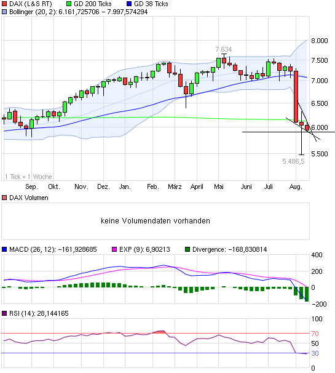Image resolution: width=335 pixels, height=373 pixels.
Task: Click the DAX Volumen legend swatch
Action: [4, 198]
